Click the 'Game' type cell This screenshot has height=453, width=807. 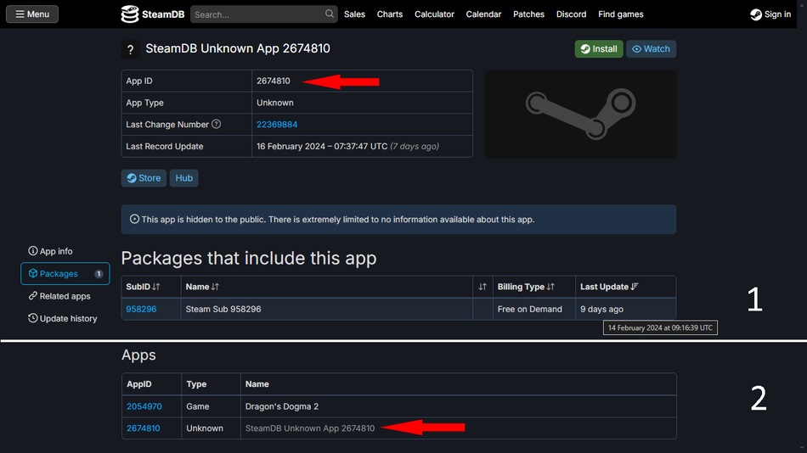point(211,406)
